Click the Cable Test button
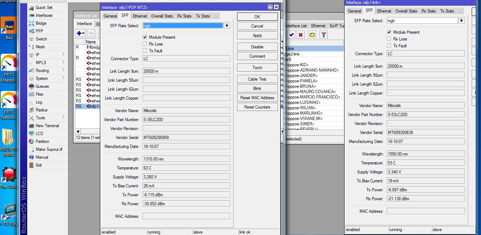Screen dimensions: 481x235 pos(257,79)
